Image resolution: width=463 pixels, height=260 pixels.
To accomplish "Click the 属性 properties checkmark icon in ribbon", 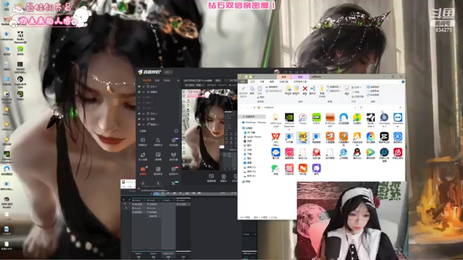I will (347, 90).
